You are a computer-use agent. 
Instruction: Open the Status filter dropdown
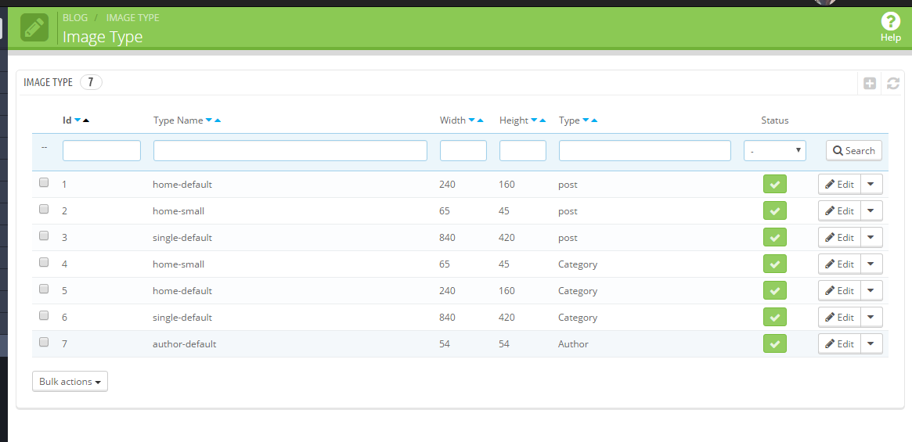(x=775, y=151)
